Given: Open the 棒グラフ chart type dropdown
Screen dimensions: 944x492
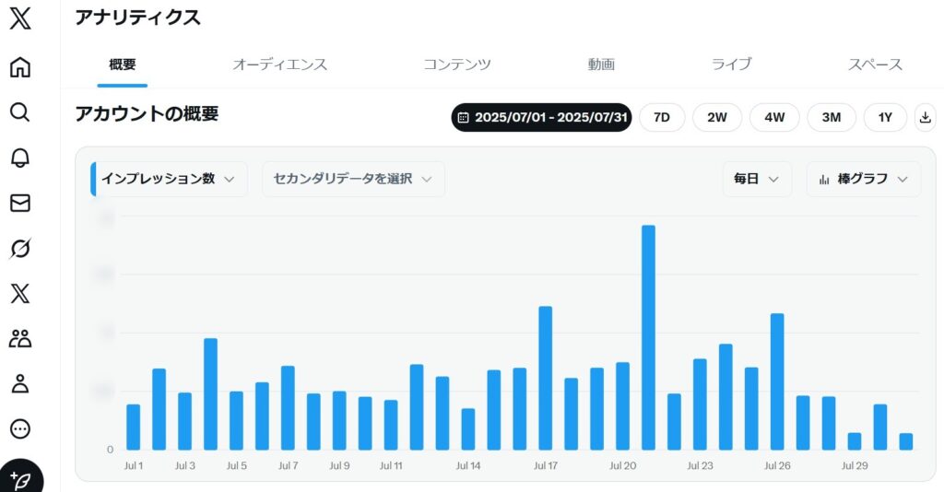Looking at the screenshot, I should point(864,179).
